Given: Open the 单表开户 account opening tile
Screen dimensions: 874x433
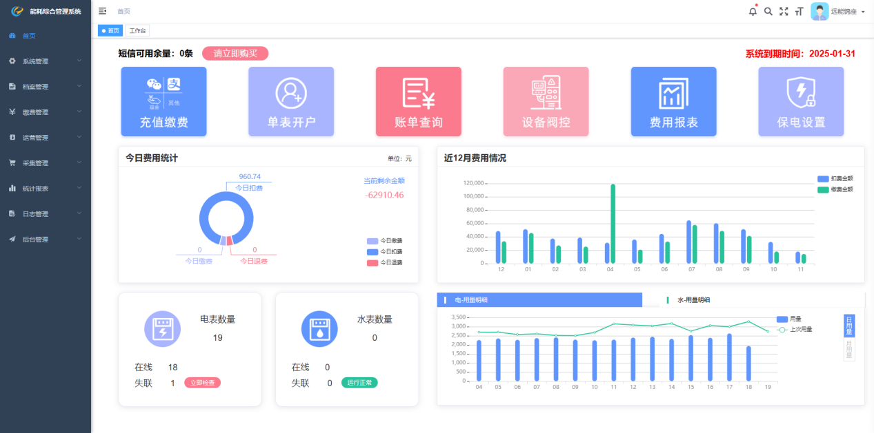Looking at the screenshot, I should (x=291, y=101).
